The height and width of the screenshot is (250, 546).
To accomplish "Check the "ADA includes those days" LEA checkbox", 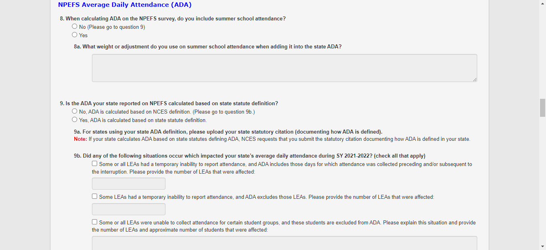I will [95, 164].
